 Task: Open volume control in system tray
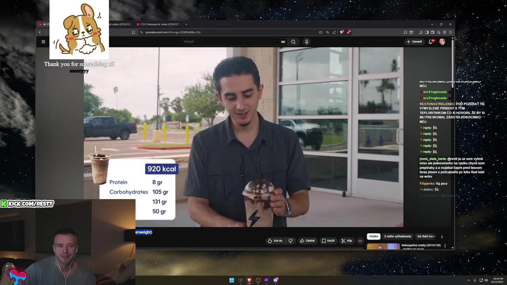(486, 280)
